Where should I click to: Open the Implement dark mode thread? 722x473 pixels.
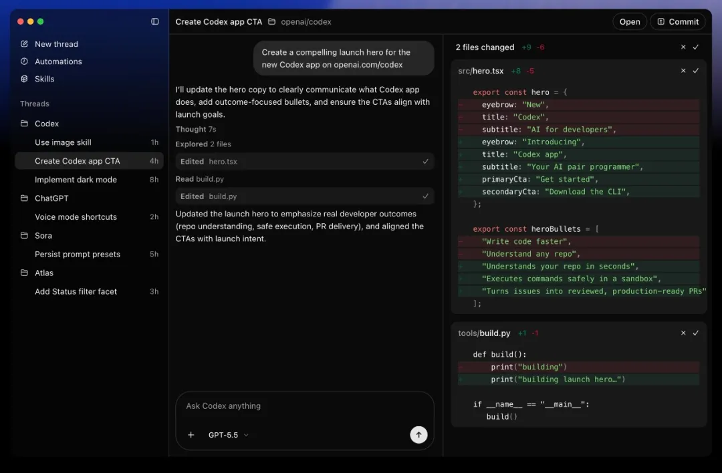[90, 180]
